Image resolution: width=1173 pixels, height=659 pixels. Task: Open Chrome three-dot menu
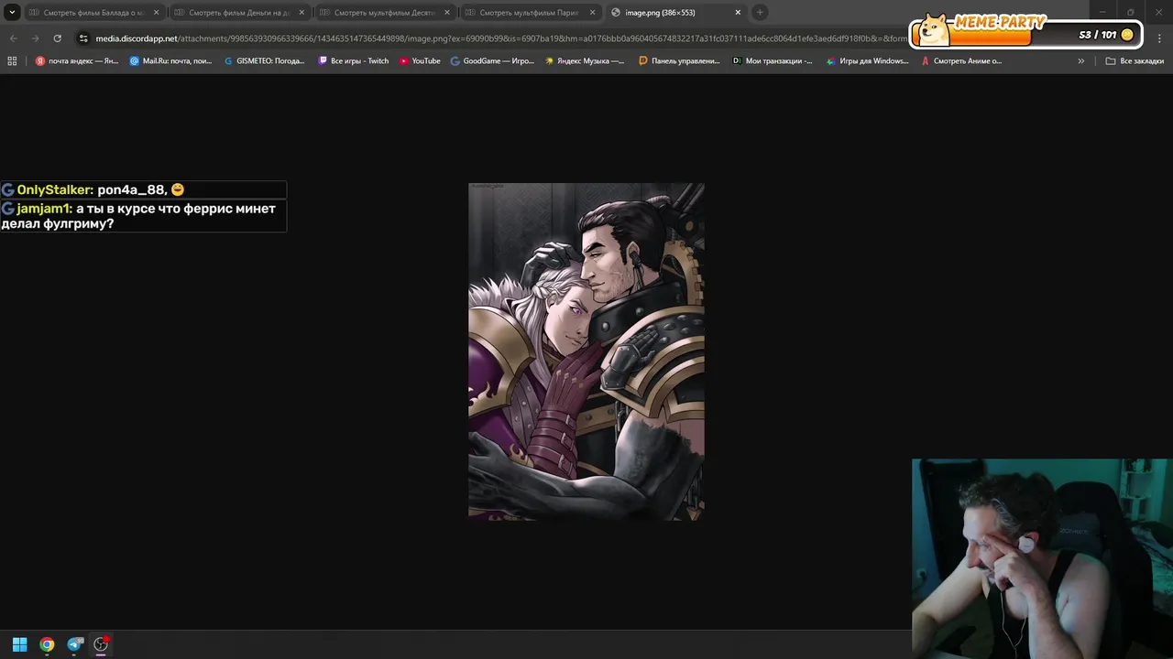tap(1160, 38)
